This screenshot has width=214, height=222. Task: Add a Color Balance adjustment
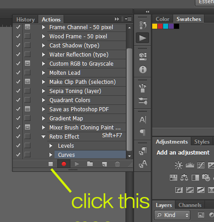(184, 177)
